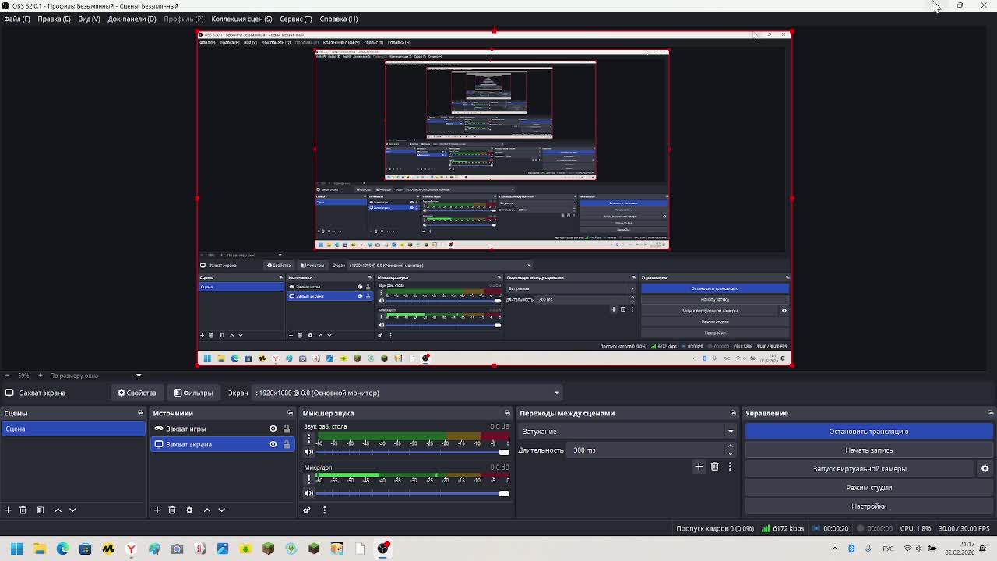The width and height of the screenshot is (997, 561).
Task: Open Микр/доп channel three-dot options
Action: [x=308, y=478]
